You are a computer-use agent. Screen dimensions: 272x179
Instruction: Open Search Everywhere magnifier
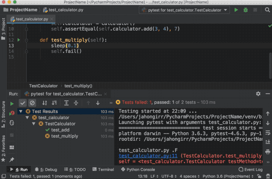pyautogui.click(x=267, y=10)
